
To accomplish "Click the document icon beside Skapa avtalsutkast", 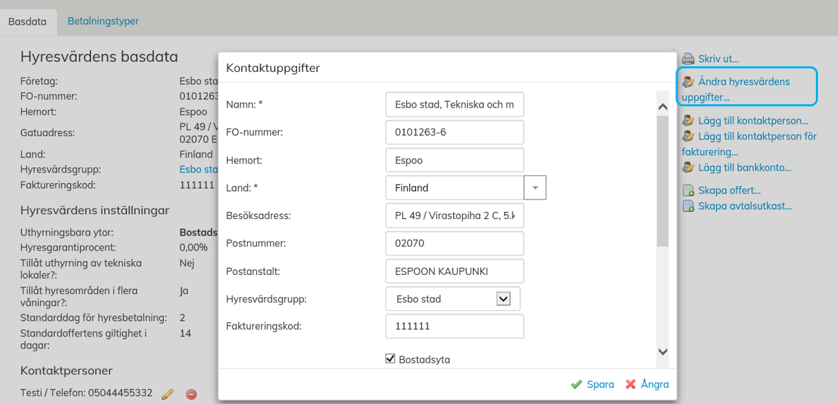I will [x=688, y=206].
